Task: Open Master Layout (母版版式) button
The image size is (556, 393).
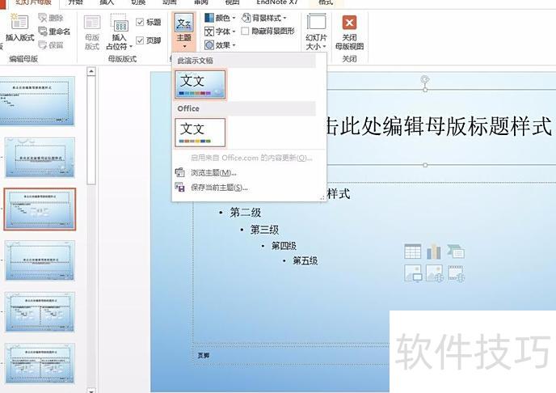Action: click(x=92, y=32)
